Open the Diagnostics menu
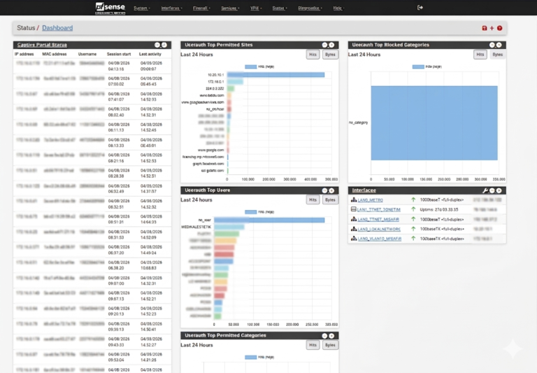 (x=310, y=8)
